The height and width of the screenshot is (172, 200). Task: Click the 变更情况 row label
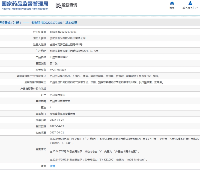pos(41,149)
